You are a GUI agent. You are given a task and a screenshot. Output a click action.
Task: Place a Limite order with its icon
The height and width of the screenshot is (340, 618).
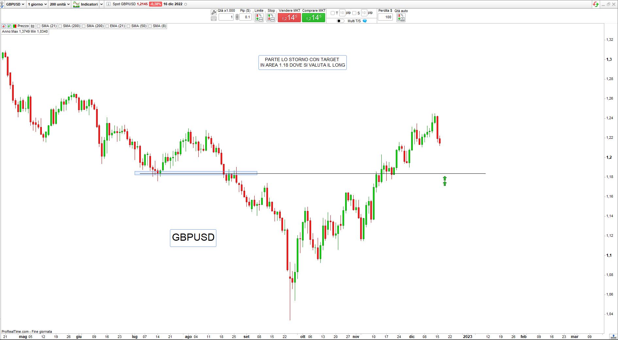pos(259,18)
